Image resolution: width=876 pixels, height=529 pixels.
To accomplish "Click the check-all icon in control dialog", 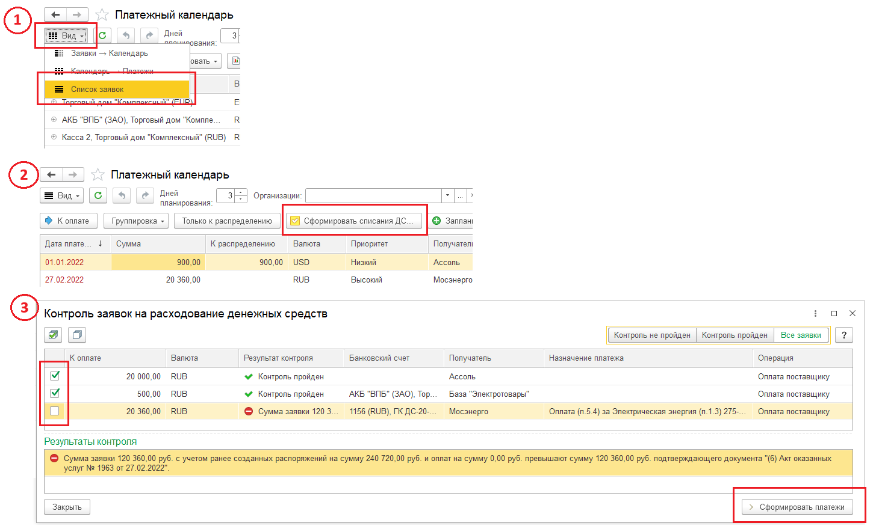I will pos(54,335).
